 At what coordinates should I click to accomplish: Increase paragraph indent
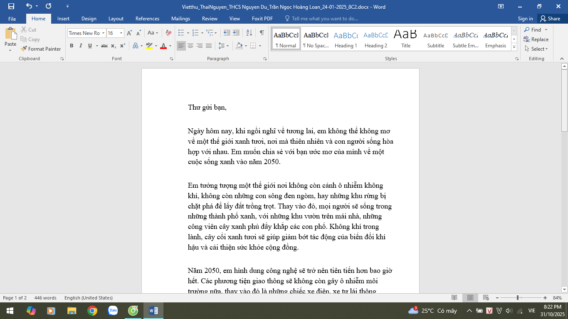coord(236,33)
